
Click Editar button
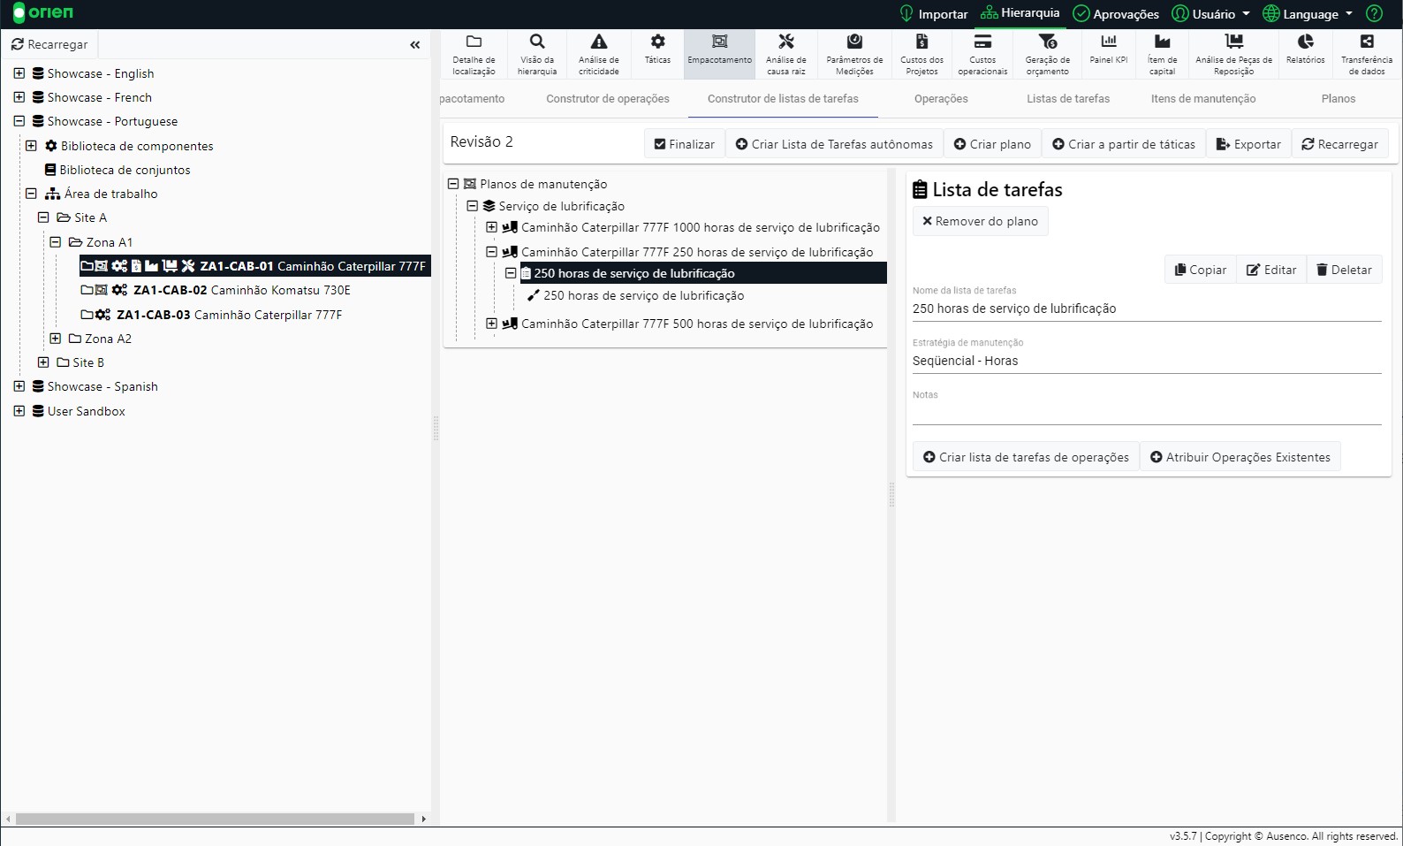tap(1271, 270)
